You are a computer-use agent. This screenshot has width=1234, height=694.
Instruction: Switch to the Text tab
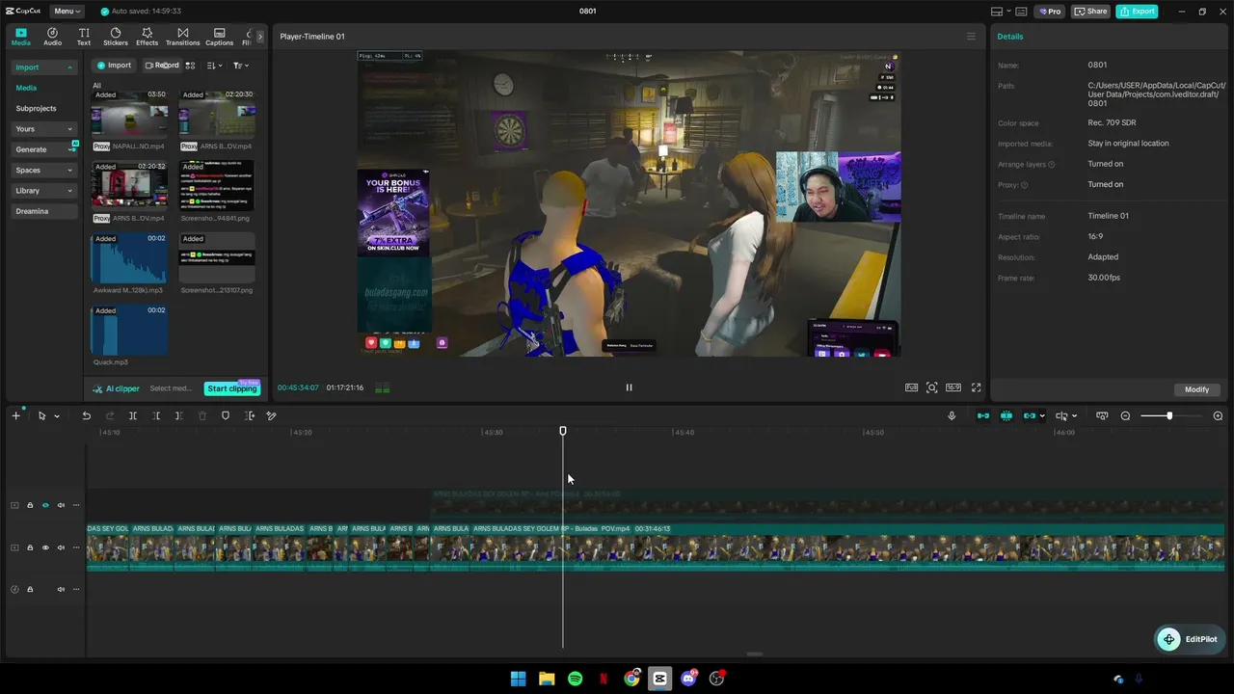pyautogui.click(x=84, y=37)
